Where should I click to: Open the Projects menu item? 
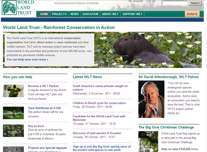click(x=59, y=14)
